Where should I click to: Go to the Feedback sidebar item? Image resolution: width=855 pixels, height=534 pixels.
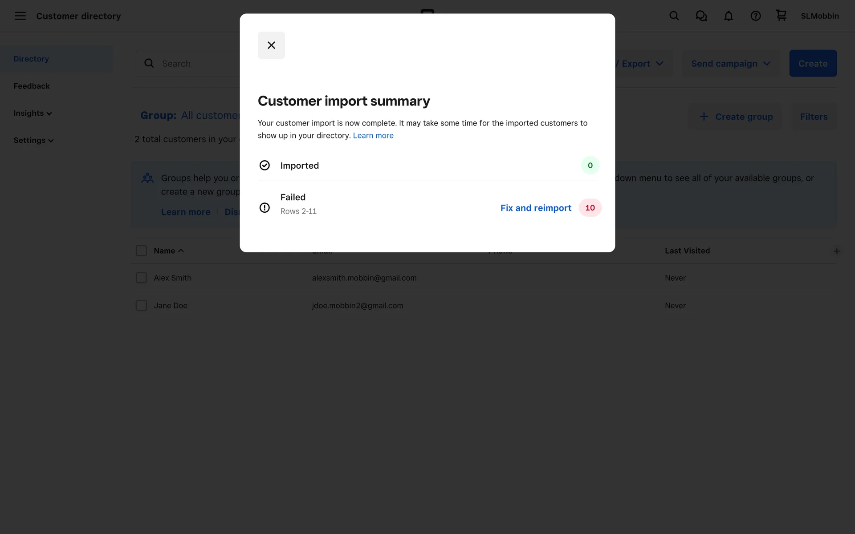point(32,86)
